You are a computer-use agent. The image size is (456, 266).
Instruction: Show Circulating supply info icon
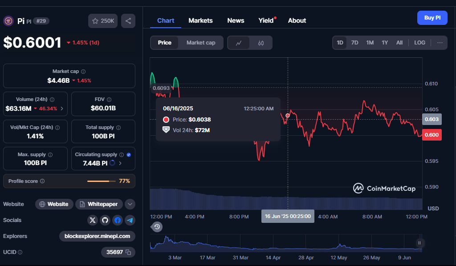[x=122, y=155]
